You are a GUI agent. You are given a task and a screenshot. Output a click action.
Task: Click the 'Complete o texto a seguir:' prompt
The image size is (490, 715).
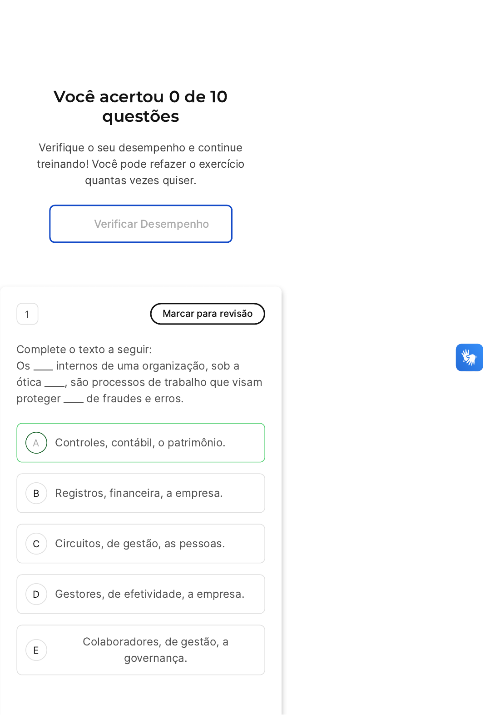[84, 350]
